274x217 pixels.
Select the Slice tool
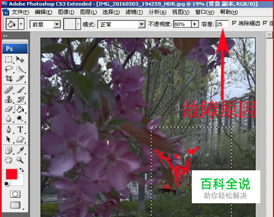(20, 79)
